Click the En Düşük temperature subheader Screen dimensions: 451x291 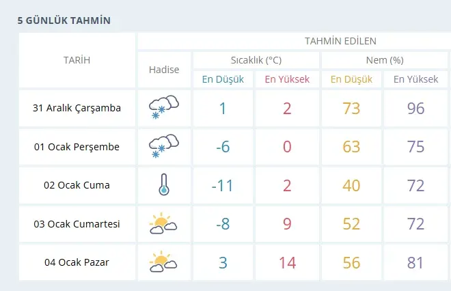click(x=223, y=79)
